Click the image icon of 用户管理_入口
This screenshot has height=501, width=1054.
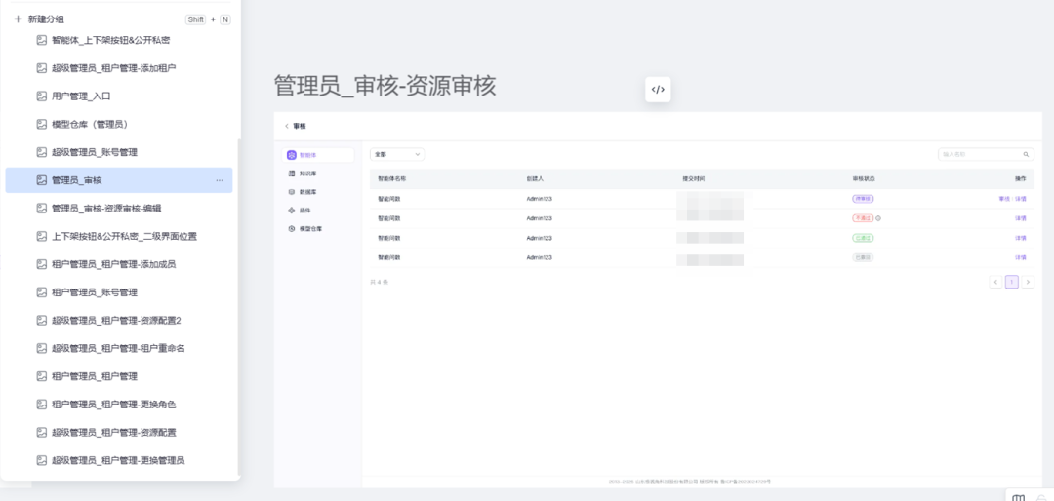(x=42, y=96)
